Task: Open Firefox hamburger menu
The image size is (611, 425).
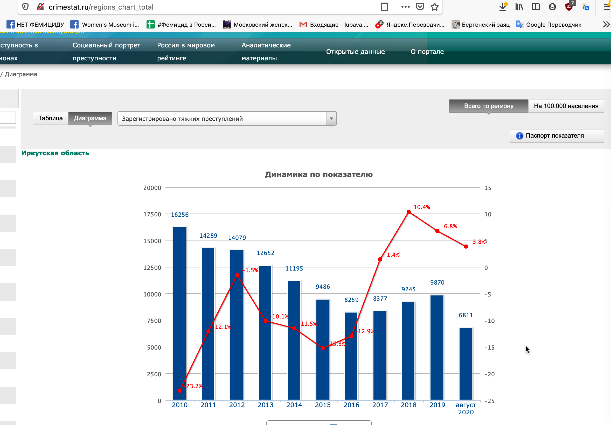Action: point(607,7)
